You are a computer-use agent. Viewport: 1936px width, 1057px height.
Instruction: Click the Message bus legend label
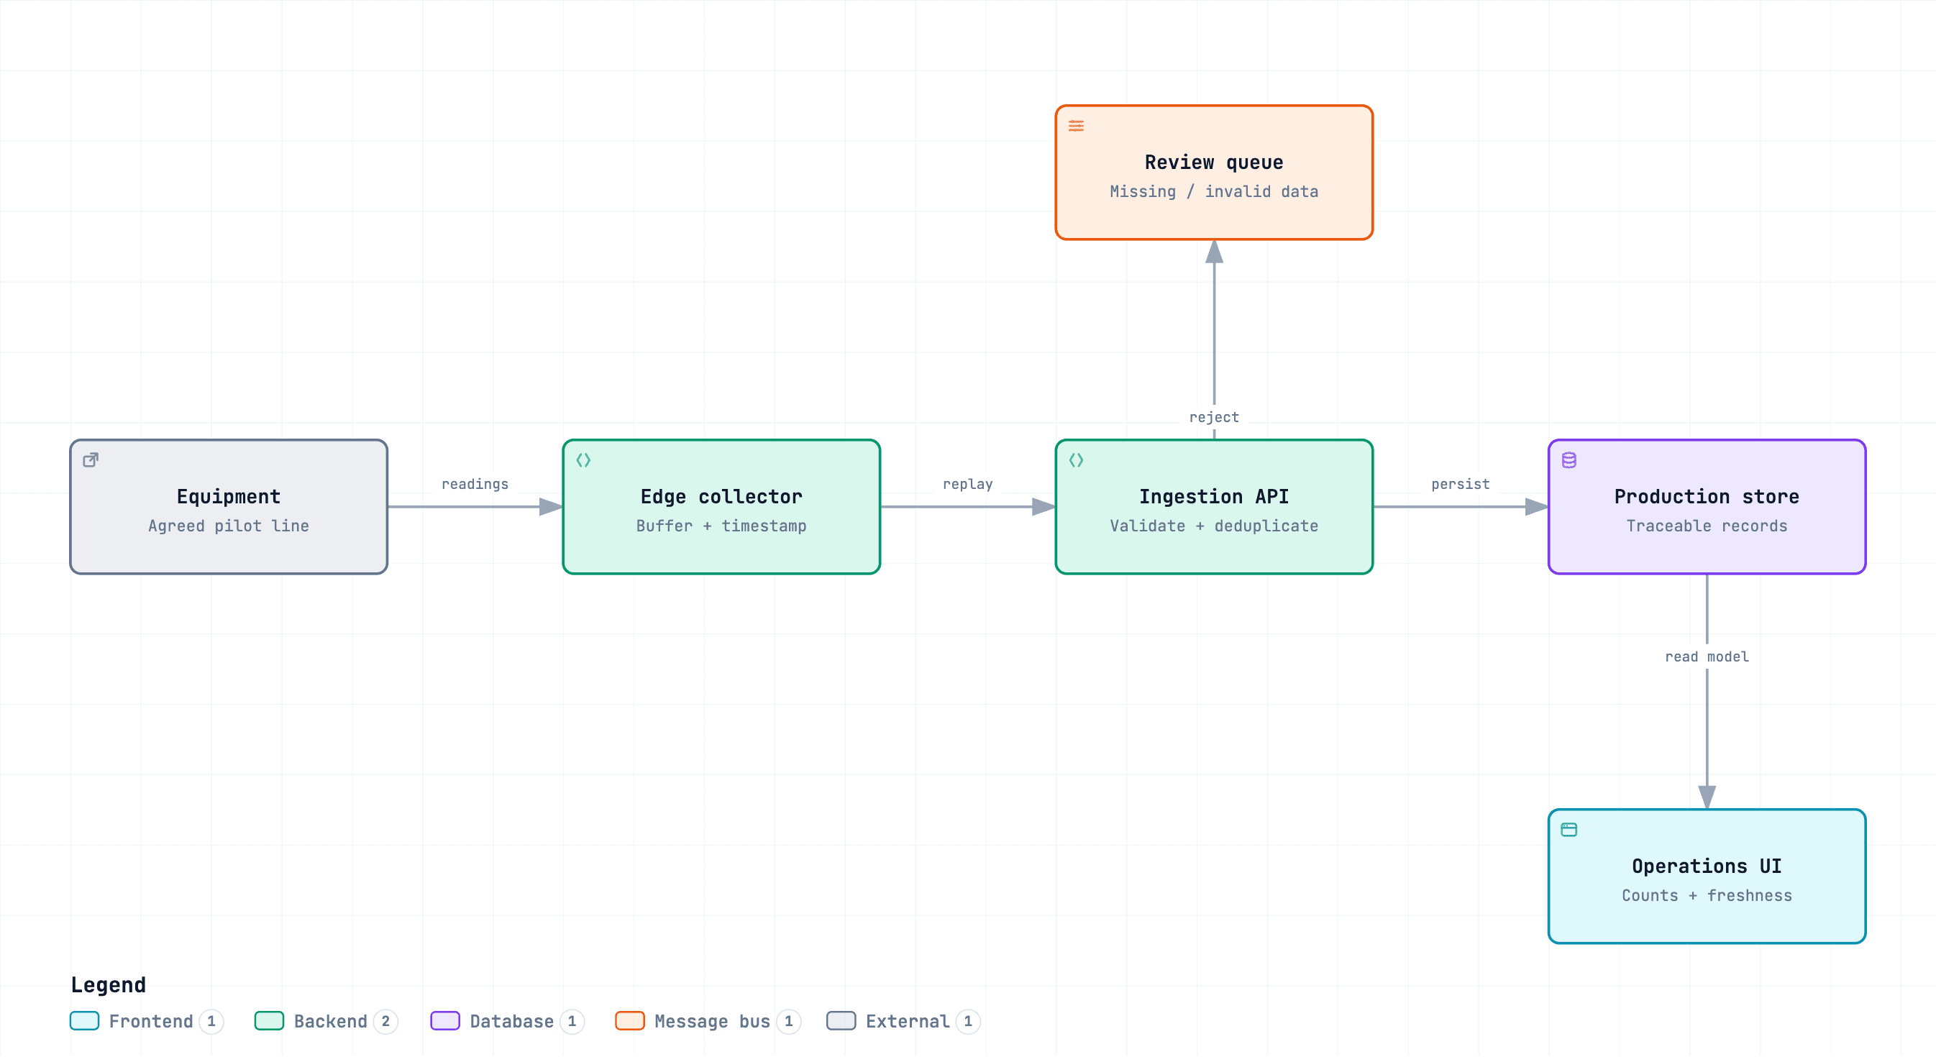pos(713,1022)
